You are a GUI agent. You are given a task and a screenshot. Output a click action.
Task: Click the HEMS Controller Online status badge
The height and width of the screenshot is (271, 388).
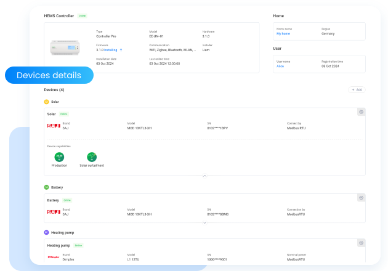(83, 15)
